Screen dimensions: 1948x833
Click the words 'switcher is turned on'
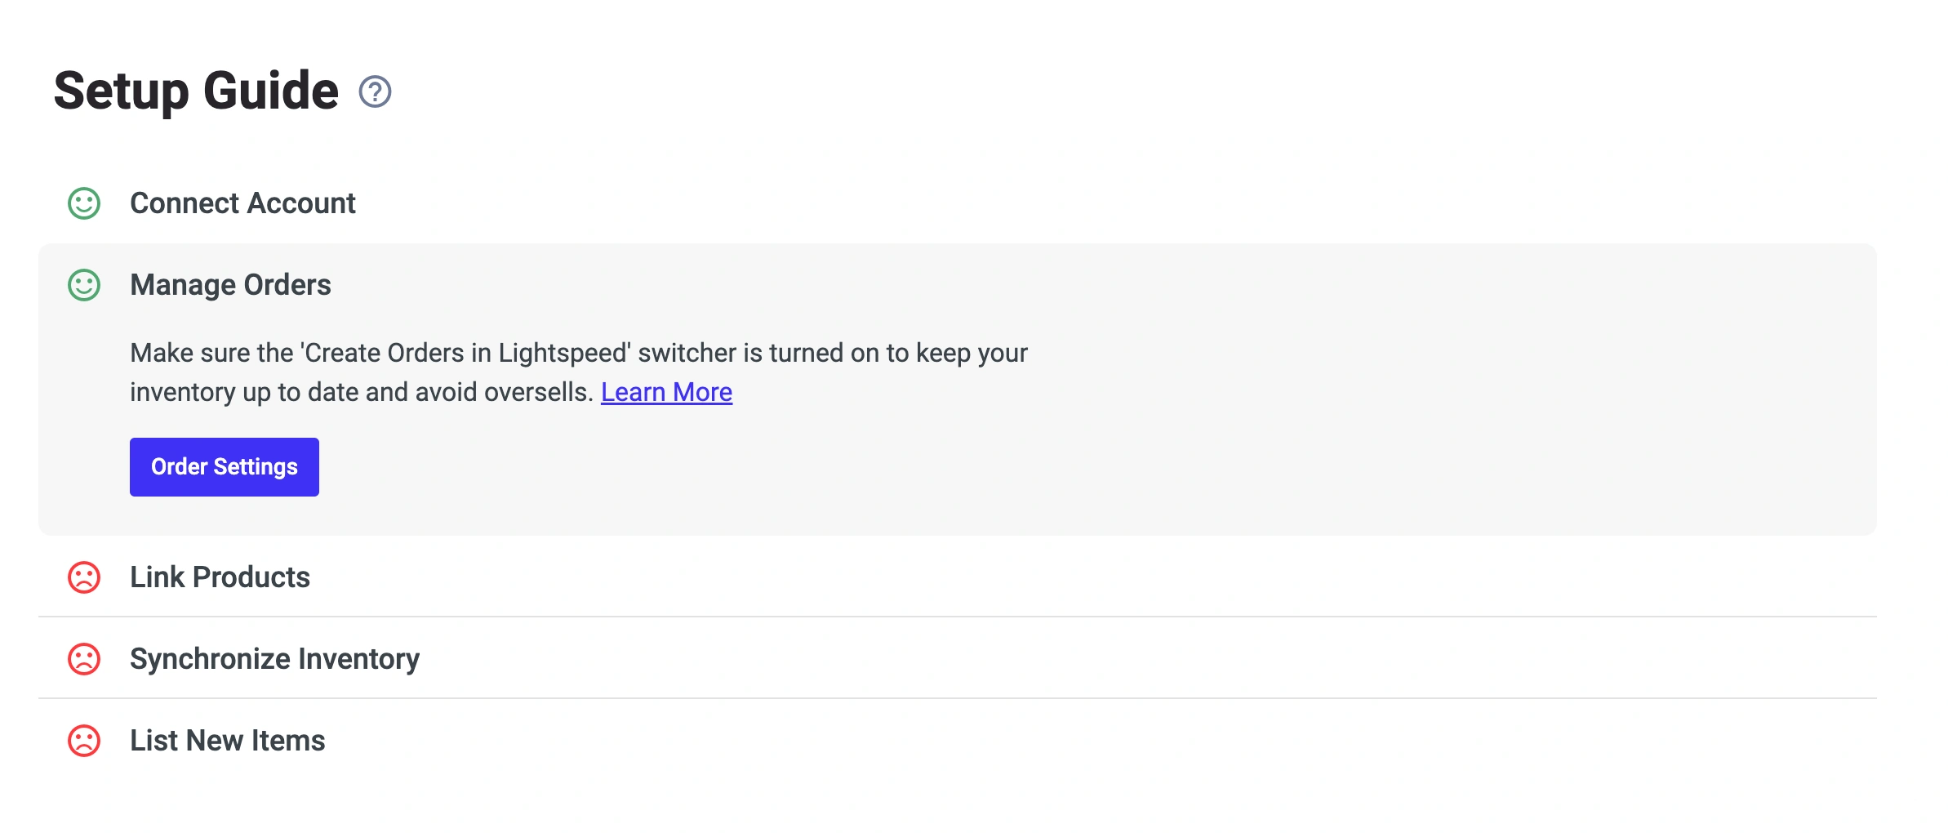coord(761,353)
